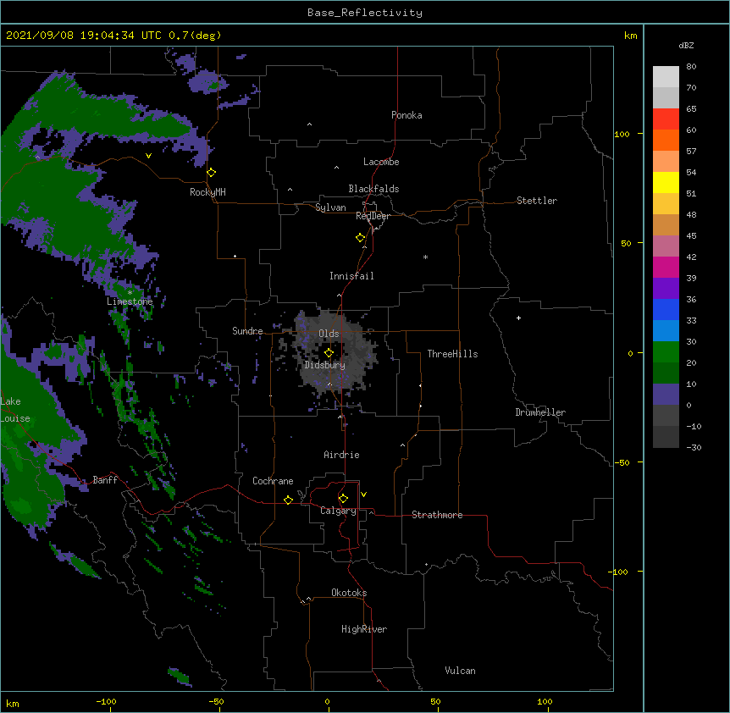This screenshot has width=730, height=713.
Task: Click the Banff label
Action: tap(105, 480)
